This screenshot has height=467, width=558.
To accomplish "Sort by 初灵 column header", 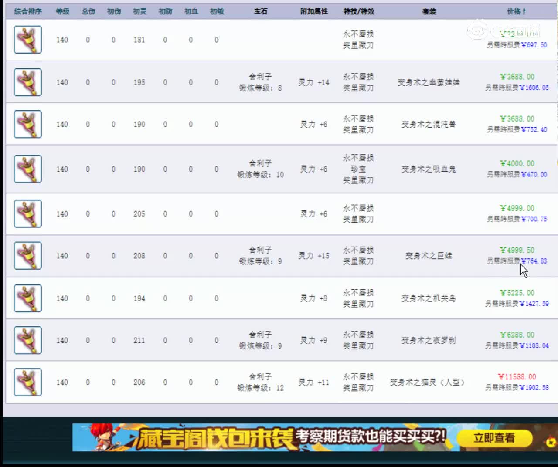I will 139,11.
